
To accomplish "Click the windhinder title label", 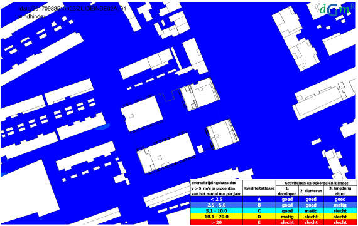I will (32, 16).
